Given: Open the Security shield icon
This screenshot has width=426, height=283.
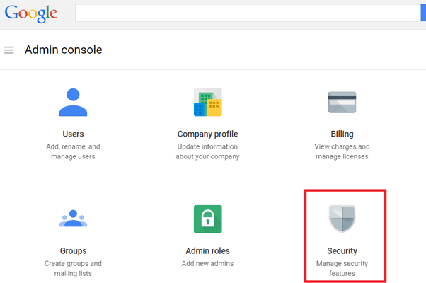Looking at the screenshot, I should point(342,219).
